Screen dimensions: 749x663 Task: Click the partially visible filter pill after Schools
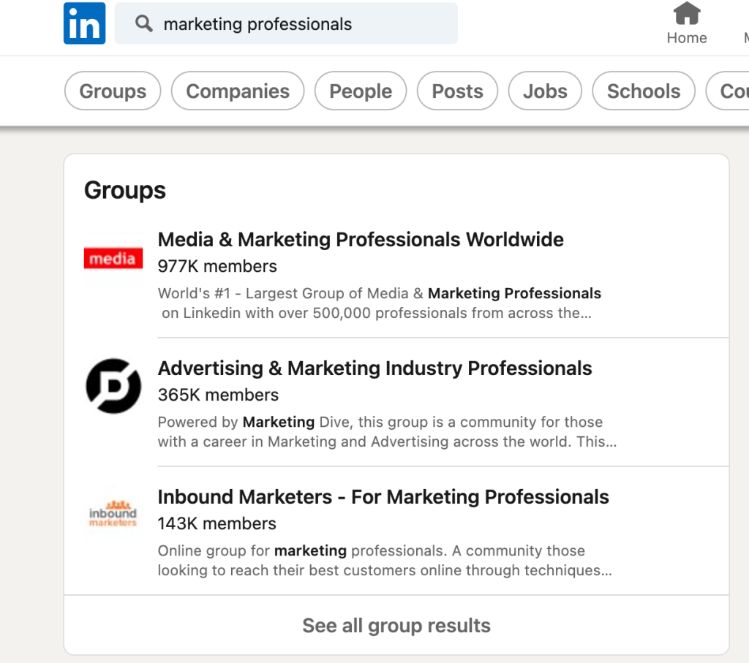point(730,91)
